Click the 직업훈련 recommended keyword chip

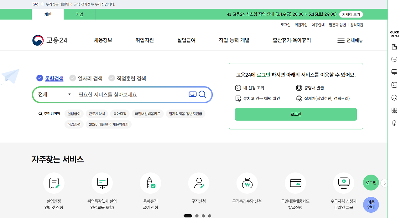click(x=74, y=124)
